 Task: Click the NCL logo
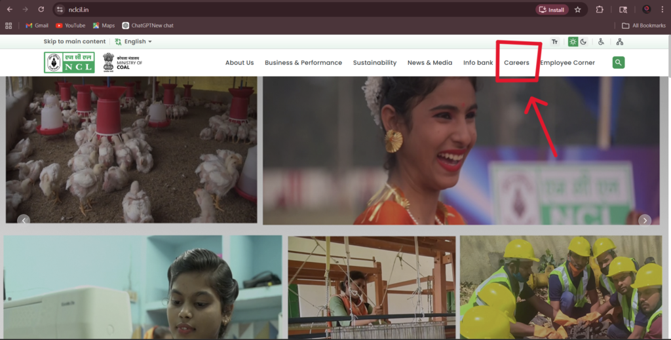click(x=69, y=63)
